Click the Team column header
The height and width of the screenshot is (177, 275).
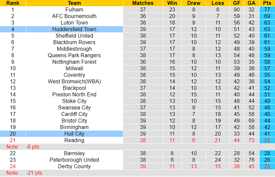74,3
